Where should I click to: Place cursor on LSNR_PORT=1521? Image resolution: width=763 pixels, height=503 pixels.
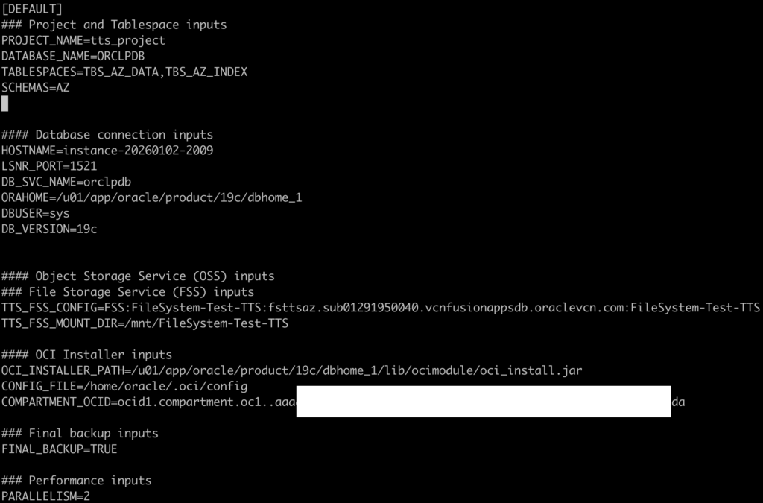(49, 166)
